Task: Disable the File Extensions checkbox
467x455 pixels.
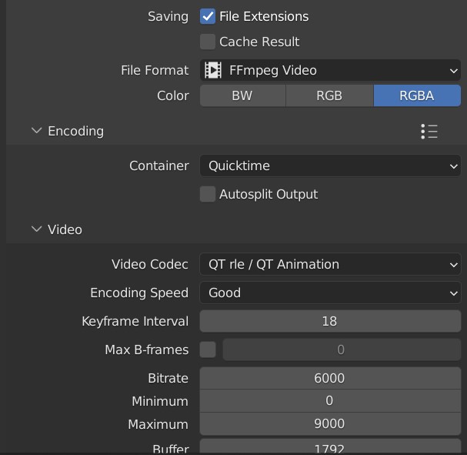Action: pyautogui.click(x=208, y=16)
